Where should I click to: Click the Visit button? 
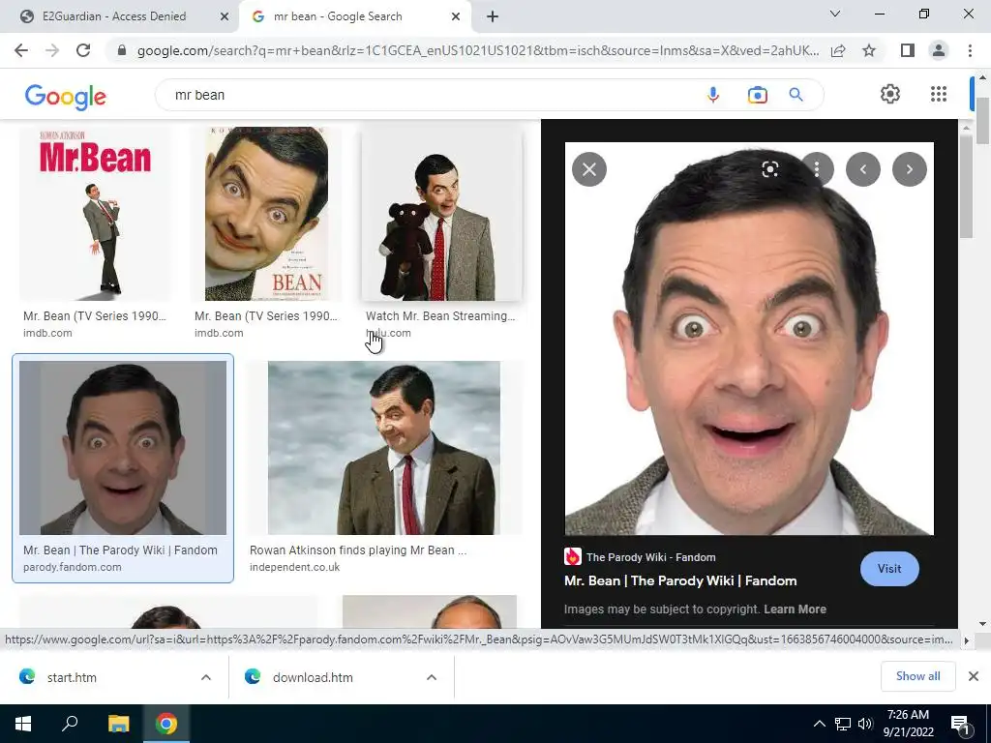(x=889, y=569)
